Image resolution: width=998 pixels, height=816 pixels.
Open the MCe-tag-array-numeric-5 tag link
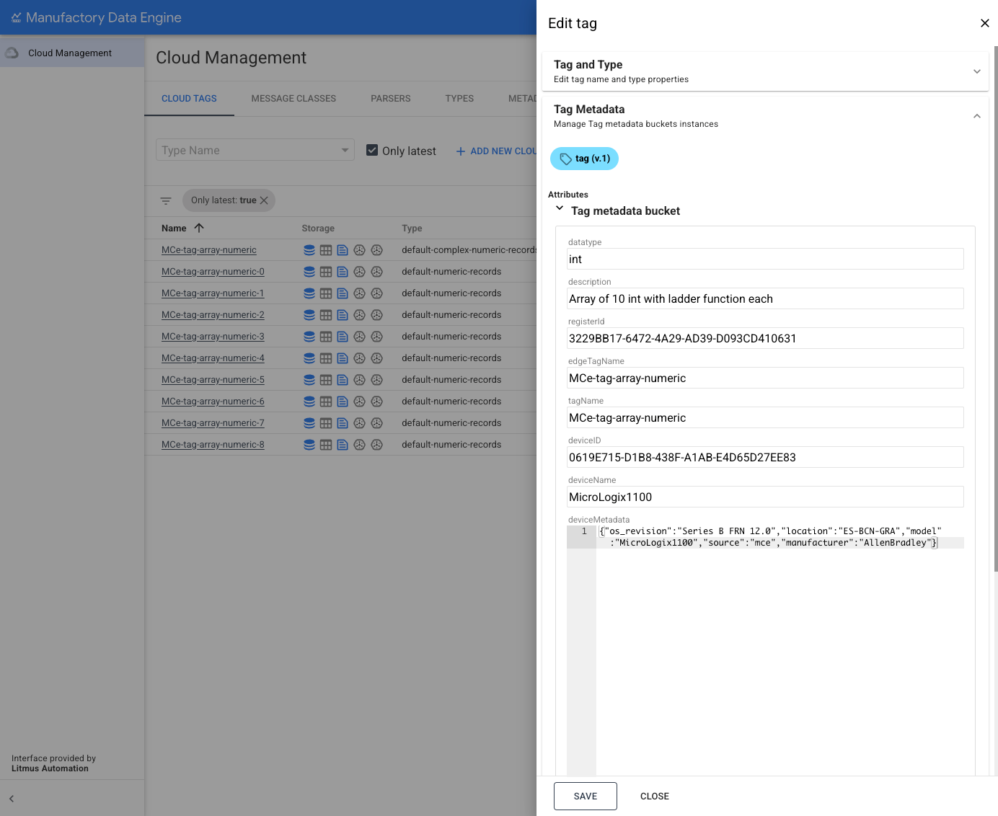click(212, 379)
